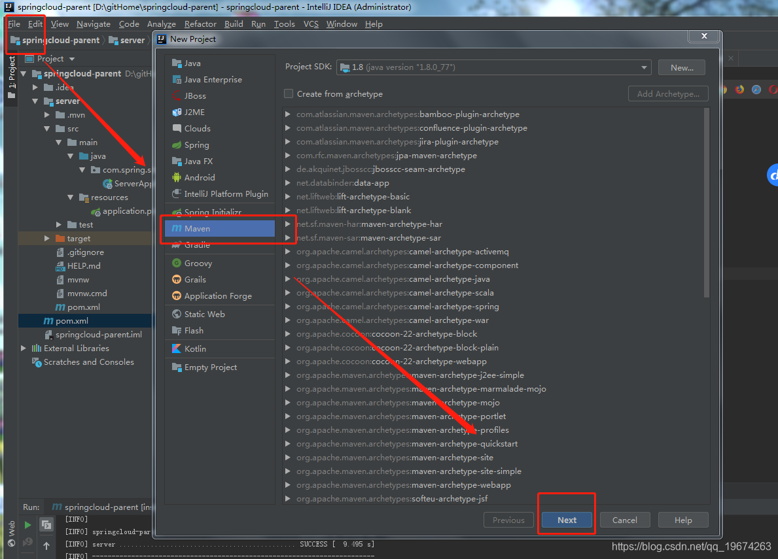Click server breadcrumb in navigation bar

[127, 40]
